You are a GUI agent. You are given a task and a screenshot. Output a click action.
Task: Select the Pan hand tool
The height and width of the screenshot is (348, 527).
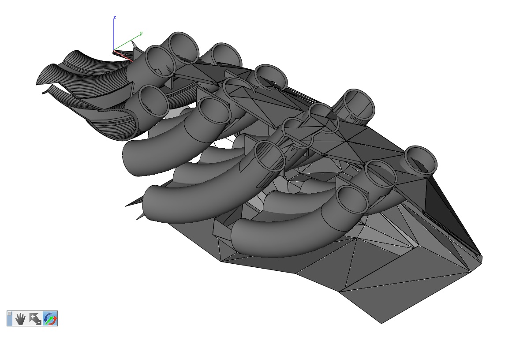pos(20,319)
